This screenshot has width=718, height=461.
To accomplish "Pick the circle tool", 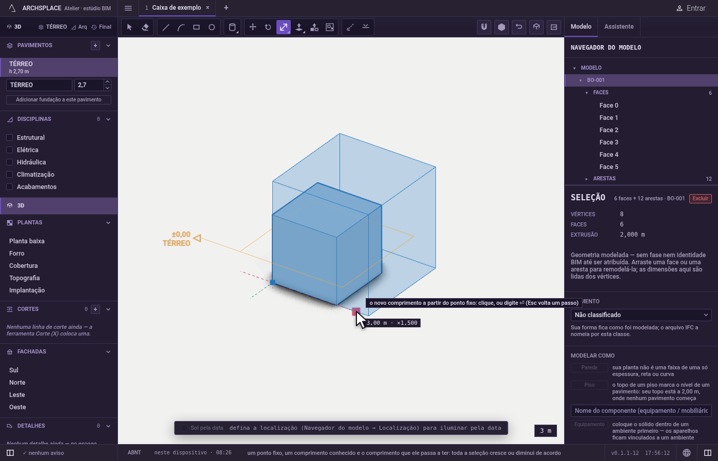I will tap(212, 27).
